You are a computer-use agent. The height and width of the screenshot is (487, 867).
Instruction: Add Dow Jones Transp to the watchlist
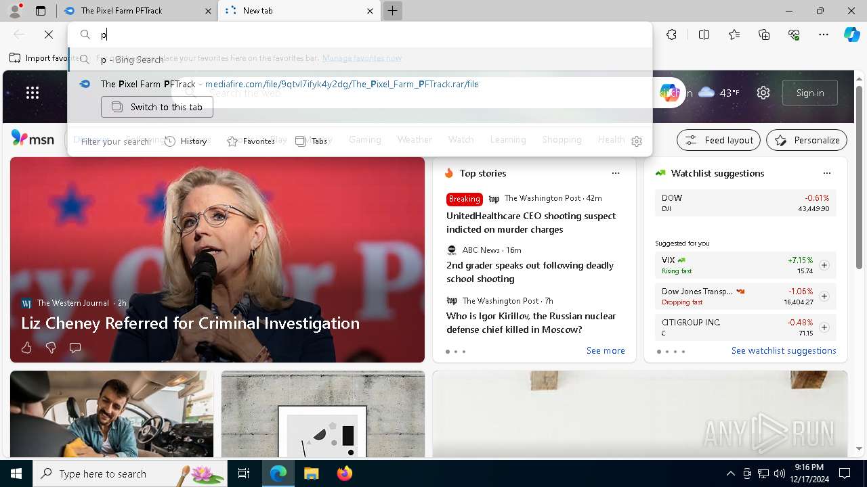pyautogui.click(x=824, y=296)
